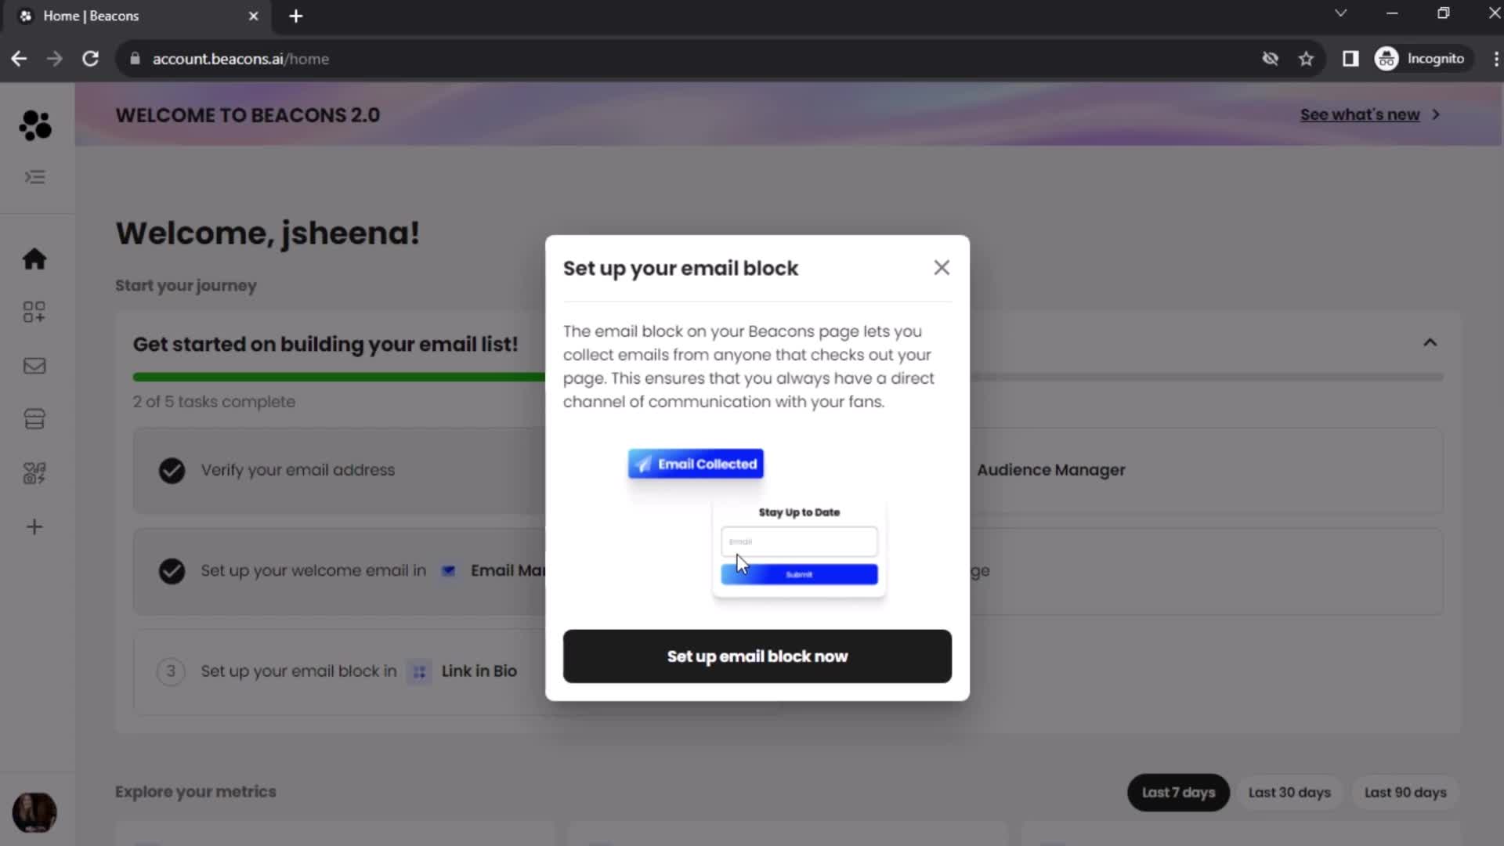The height and width of the screenshot is (846, 1504).
Task: Select the email/inbox icon in sidebar
Action: [x=34, y=366]
